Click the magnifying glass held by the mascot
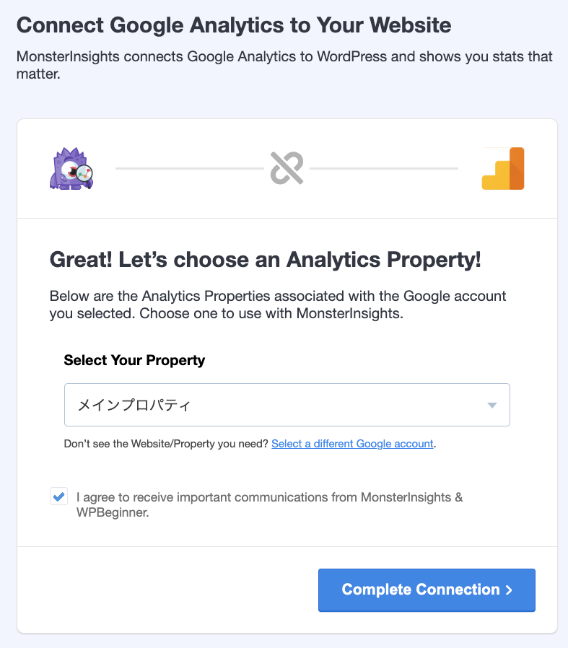Image resolution: width=568 pixels, height=648 pixels. coord(84,172)
